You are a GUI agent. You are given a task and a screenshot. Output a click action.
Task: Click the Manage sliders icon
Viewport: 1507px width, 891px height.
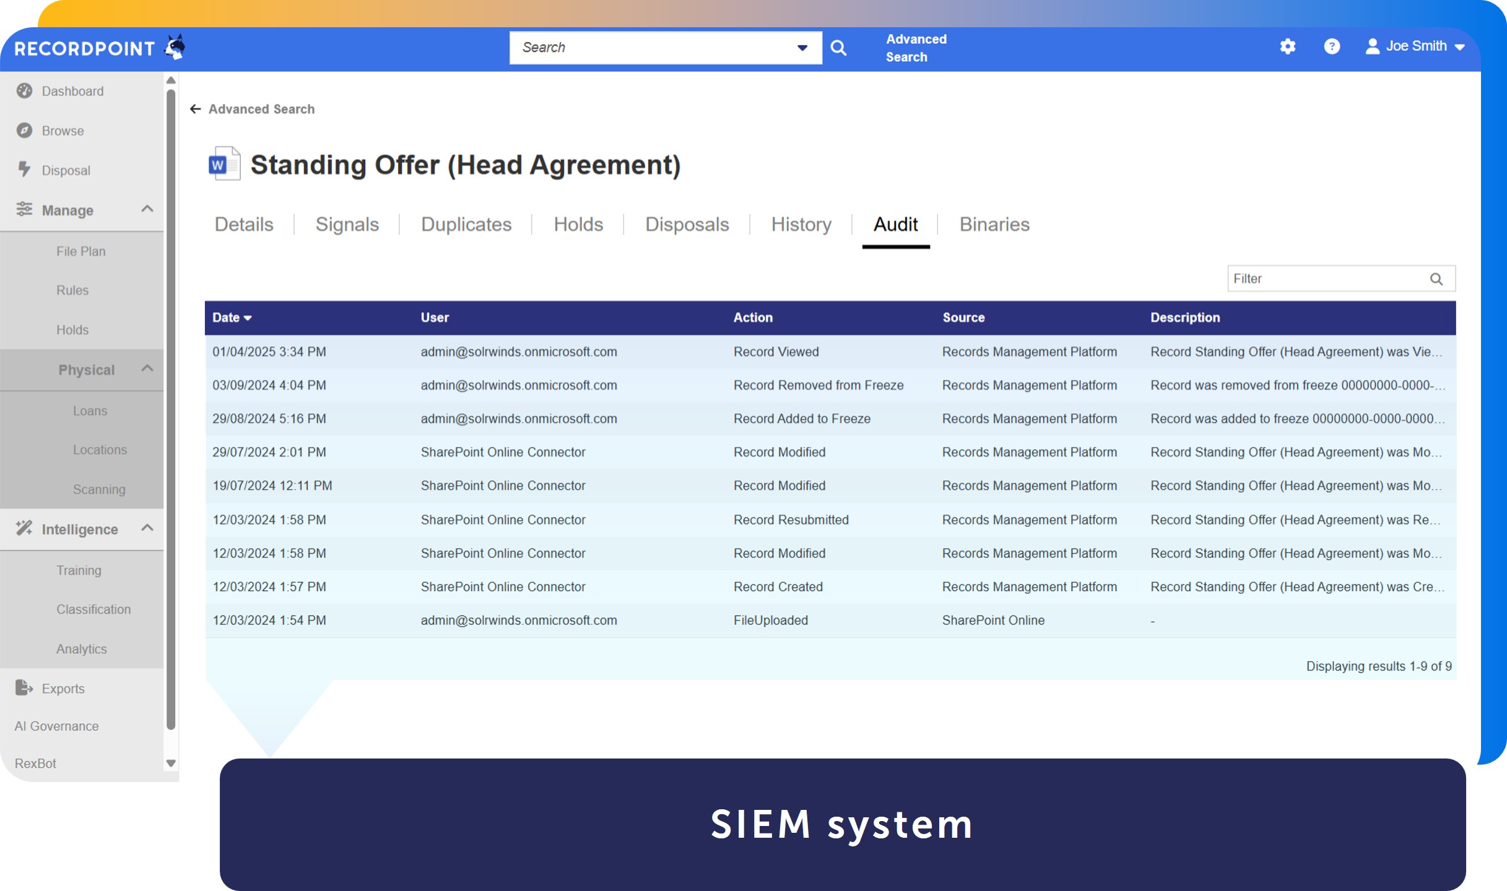[24, 209]
